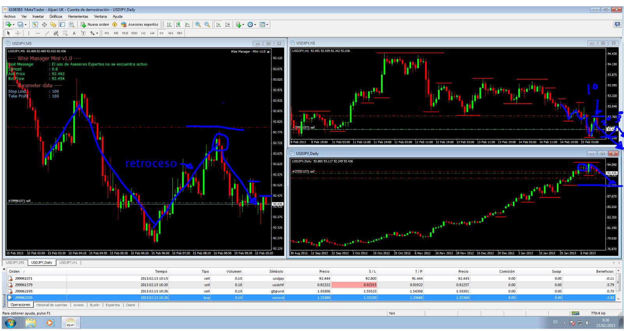The height and width of the screenshot is (331, 624).
Task: Select the crosshair cursor tool
Action: [18, 33]
